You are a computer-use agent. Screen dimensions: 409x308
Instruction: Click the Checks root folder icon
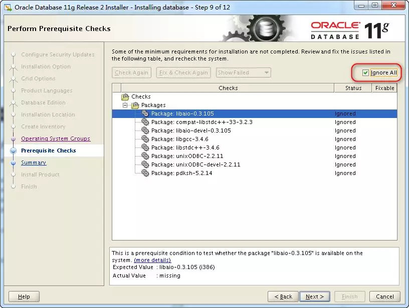click(125, 97)
